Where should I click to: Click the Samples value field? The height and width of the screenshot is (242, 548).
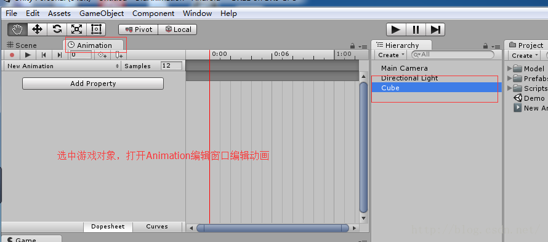171,66
